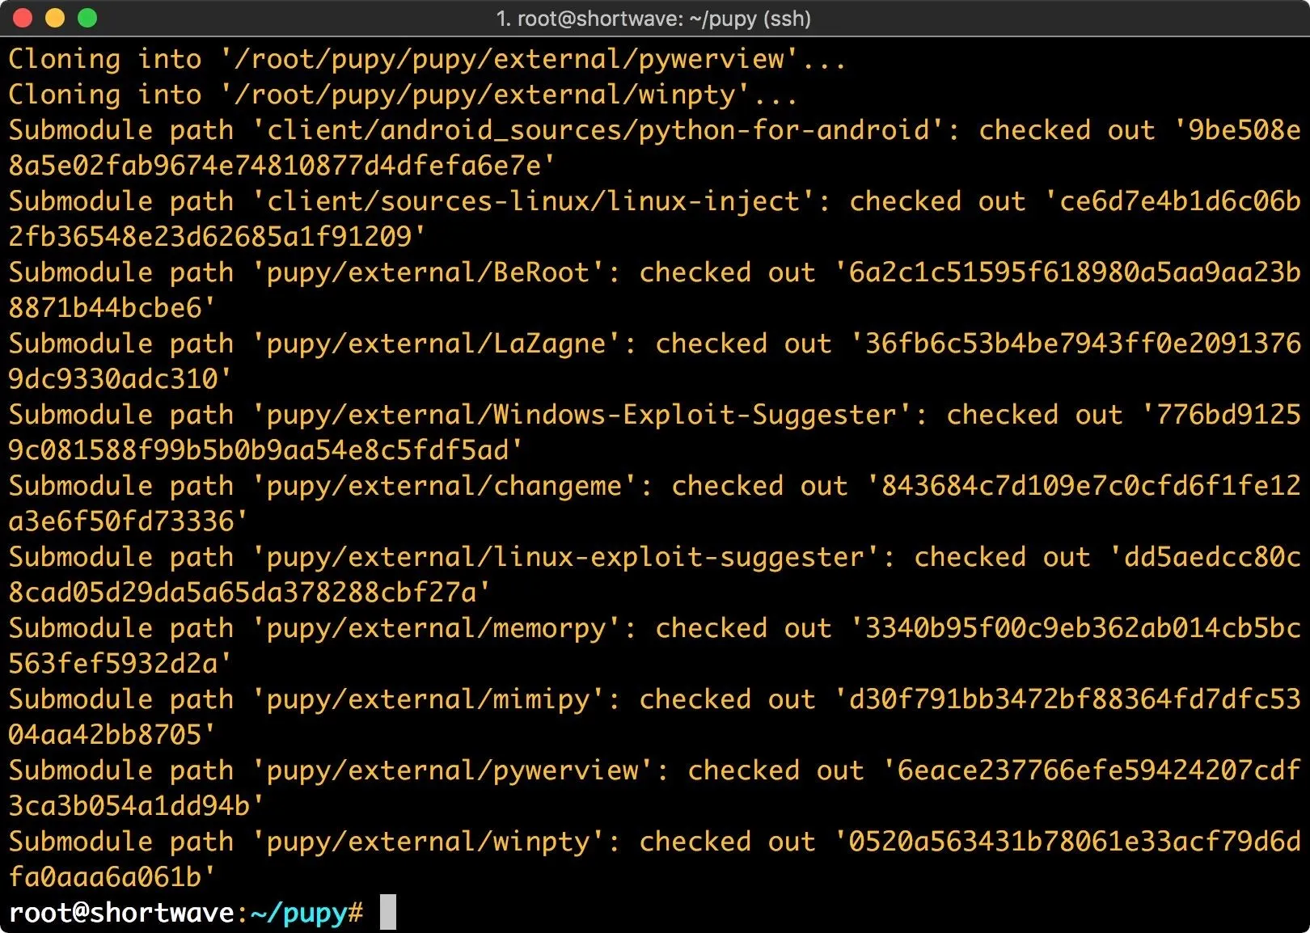The image size is (1310, 933).
Task: Click hash start '0520a563431b78061e33acf79d6d'
Action: tap(1075, 842)
